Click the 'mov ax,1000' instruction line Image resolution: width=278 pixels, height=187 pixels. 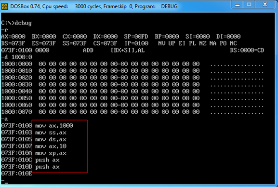click(x=54, y=126)
